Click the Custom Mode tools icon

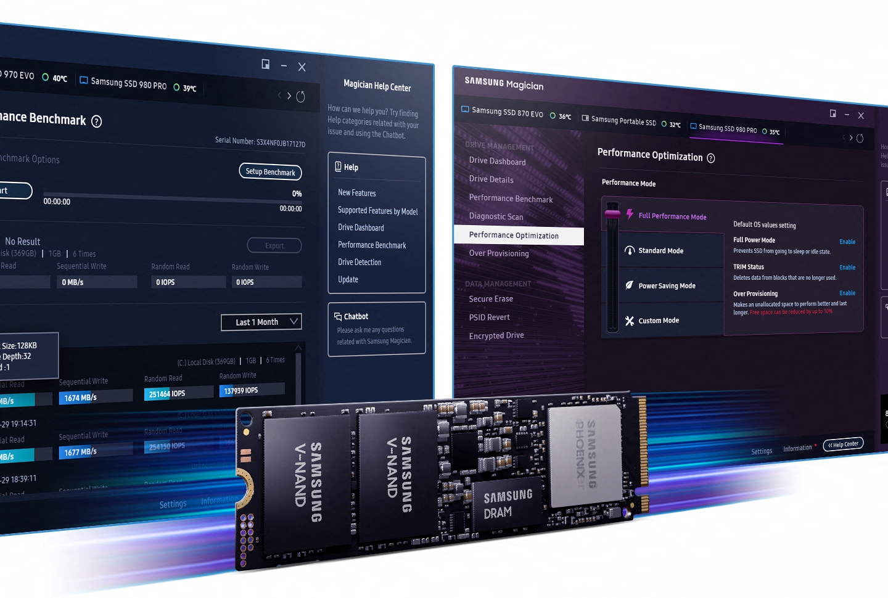click(x=630, y=321)
